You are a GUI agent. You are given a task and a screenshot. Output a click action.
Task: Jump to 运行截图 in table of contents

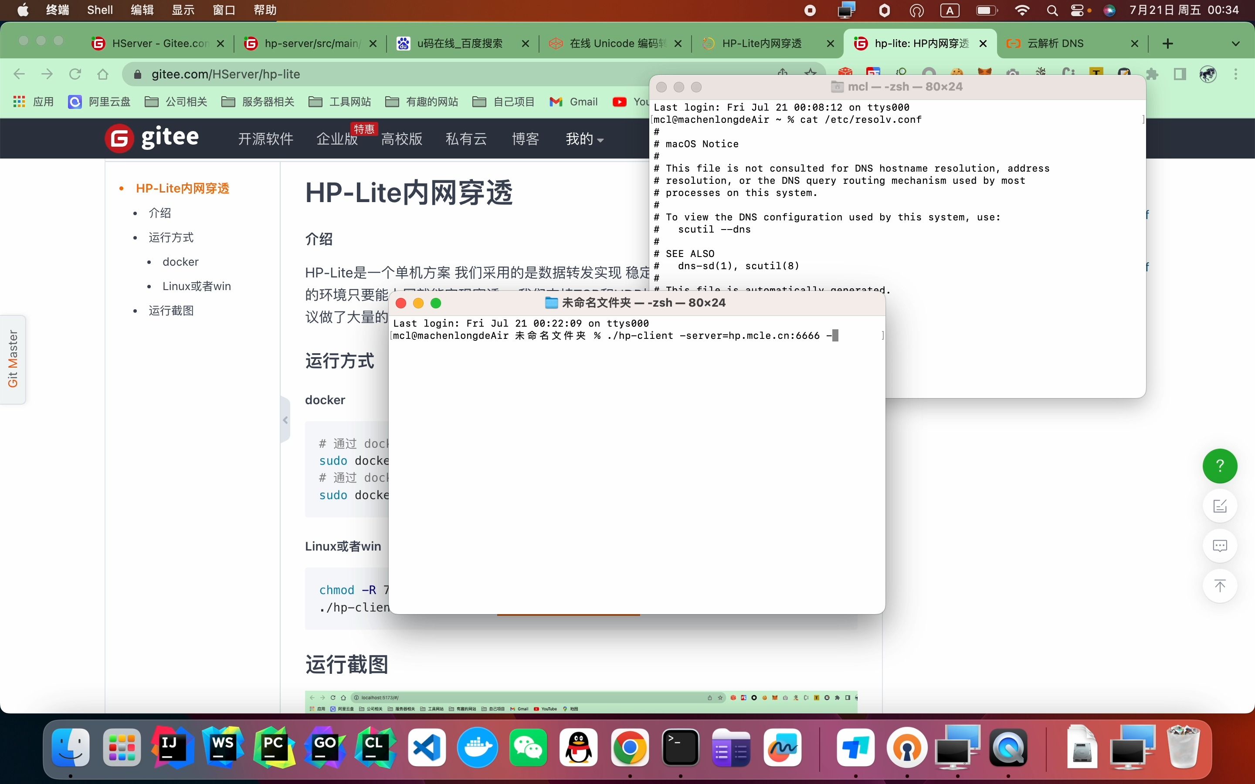tap(171, 311)
